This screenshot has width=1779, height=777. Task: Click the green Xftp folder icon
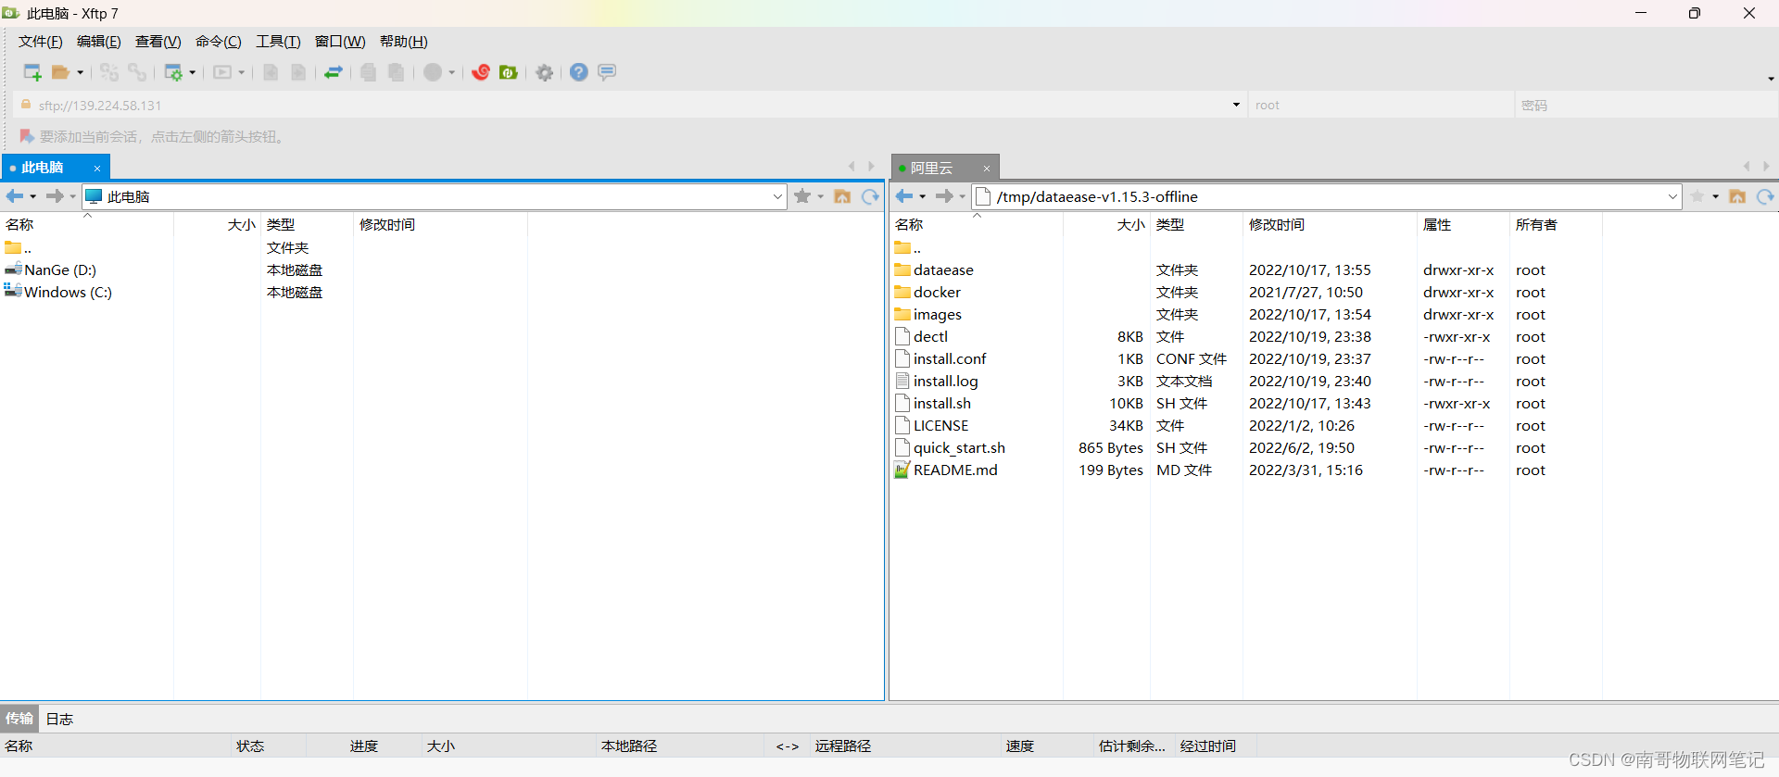(509, 72)
